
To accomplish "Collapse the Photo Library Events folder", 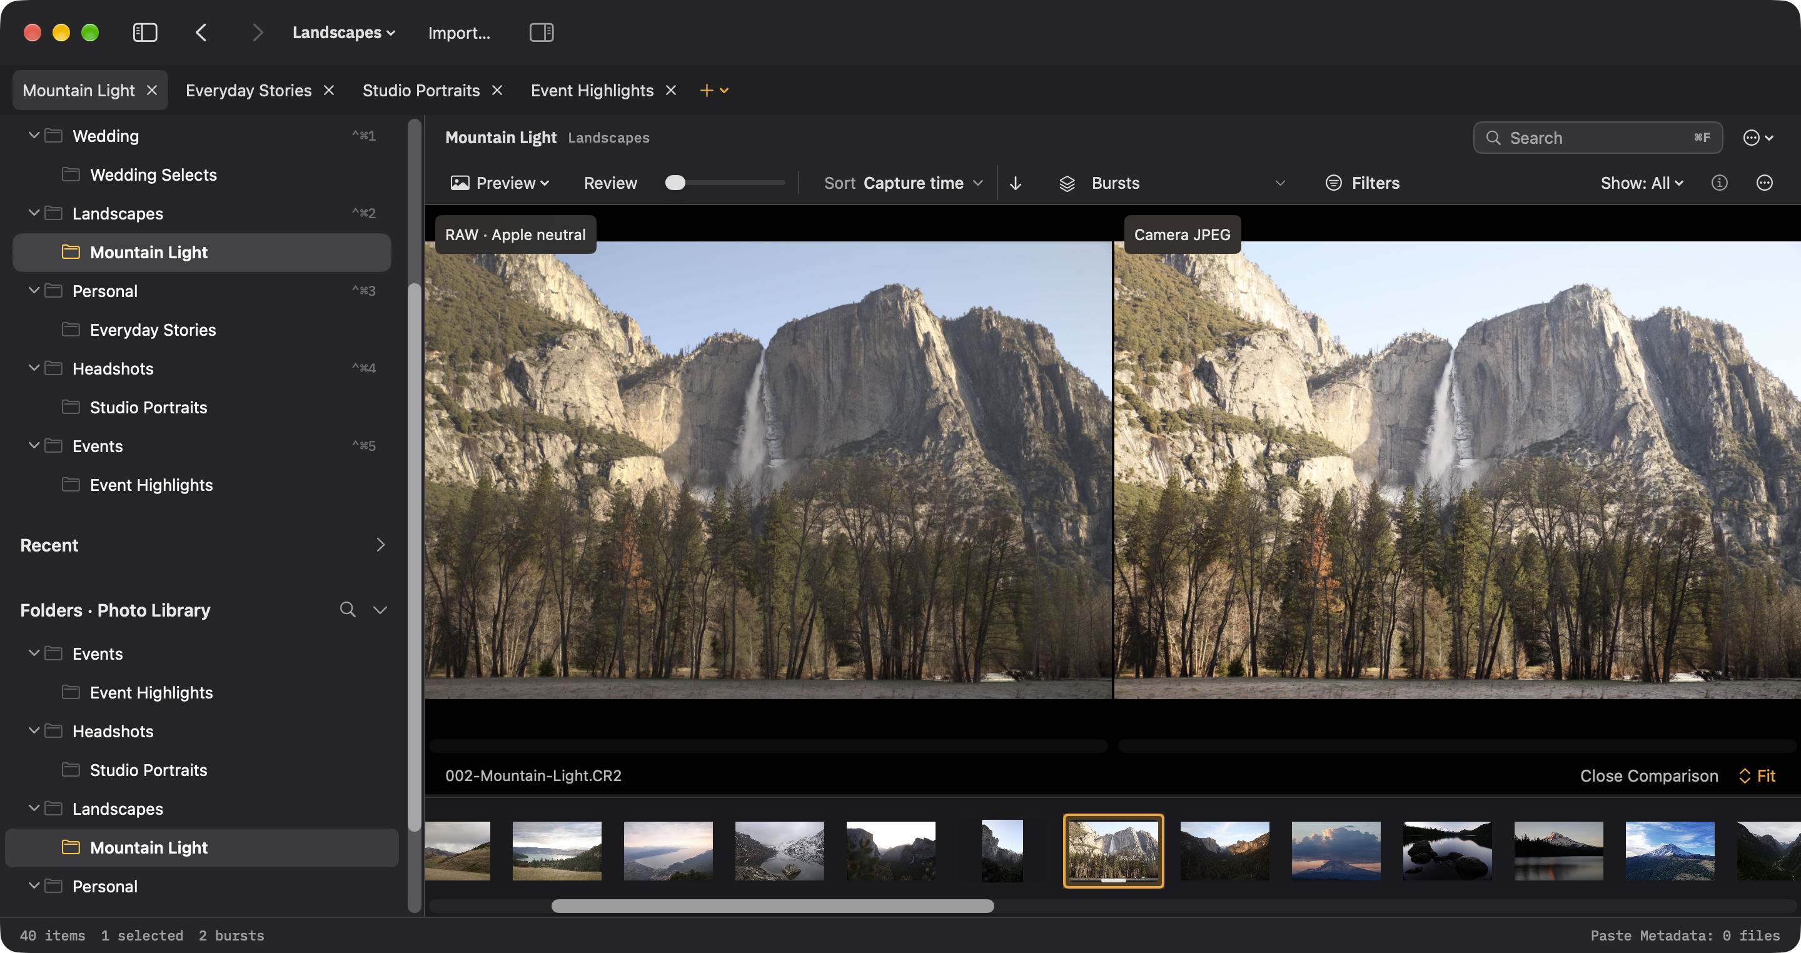I will point(34,653).
